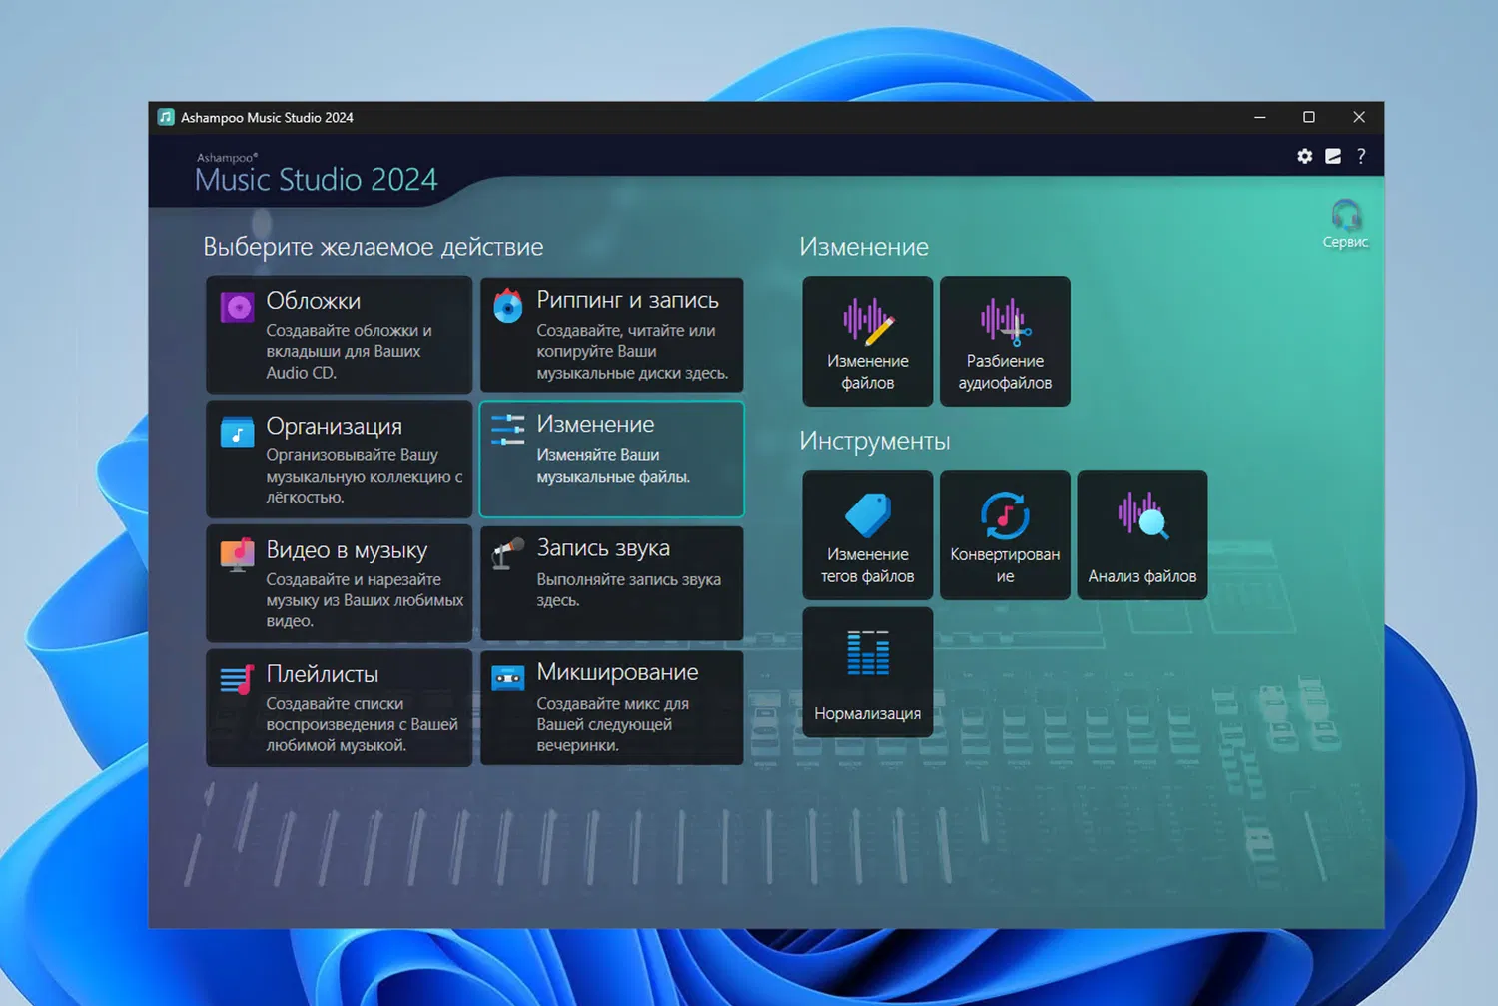Click the Плейлисты description text
The width and height of the screenshot is (1498, 1006).
(362, 724)
